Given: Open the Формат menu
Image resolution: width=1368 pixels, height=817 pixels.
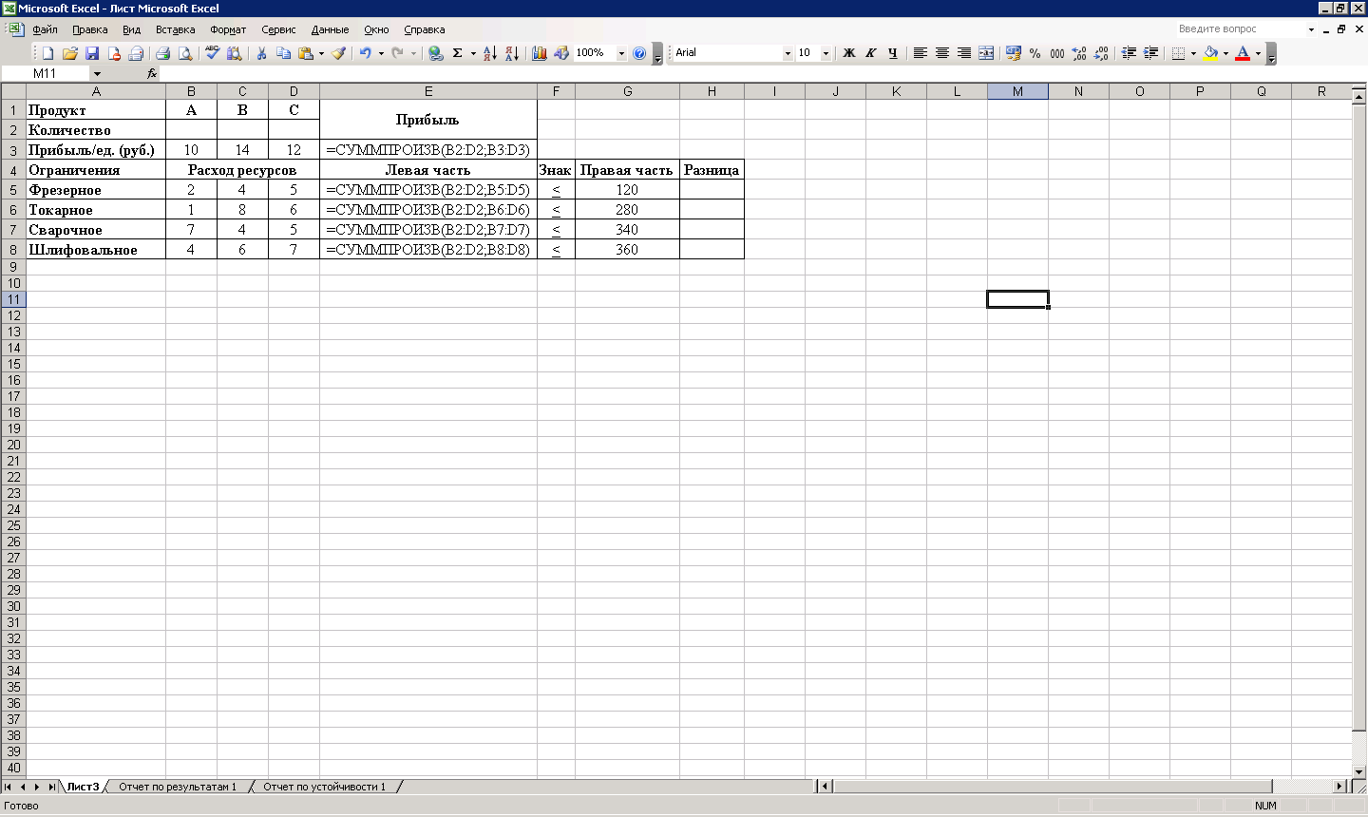Looking at the screenshot, I should 228,29.
